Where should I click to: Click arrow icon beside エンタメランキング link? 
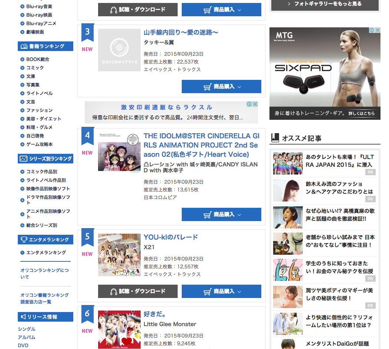22,253
